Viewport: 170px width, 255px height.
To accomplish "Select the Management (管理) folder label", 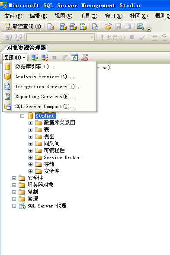I will pos(32,199).
